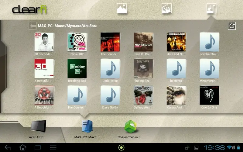Click the MAX-PC: Макс:/Музыка/Альбом path
The image size is (243, 152).
[67, 26]
